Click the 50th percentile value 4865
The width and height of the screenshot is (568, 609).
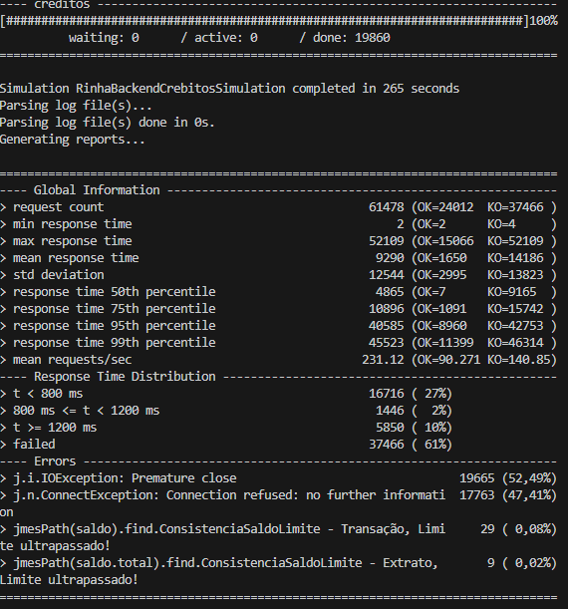[390, 292]
